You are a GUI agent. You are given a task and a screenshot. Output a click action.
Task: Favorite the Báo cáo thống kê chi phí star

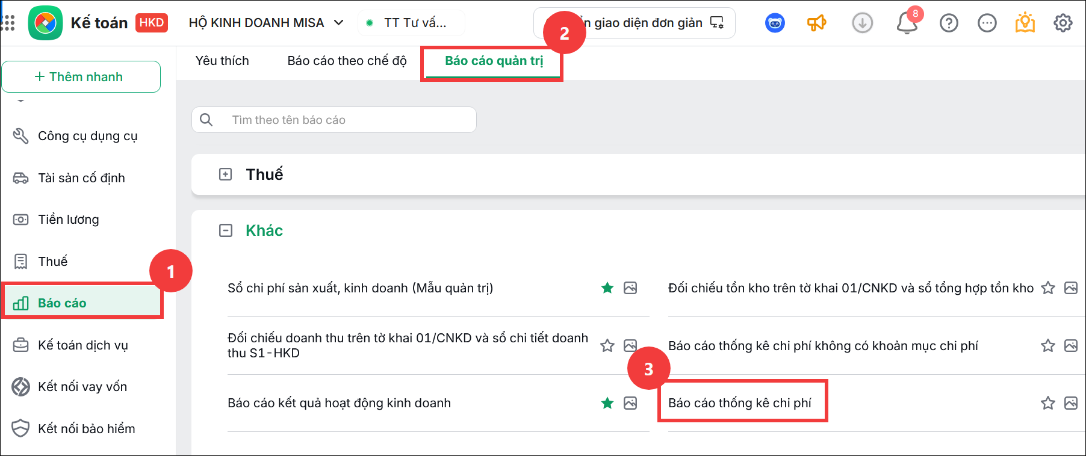click(1048, 403)
